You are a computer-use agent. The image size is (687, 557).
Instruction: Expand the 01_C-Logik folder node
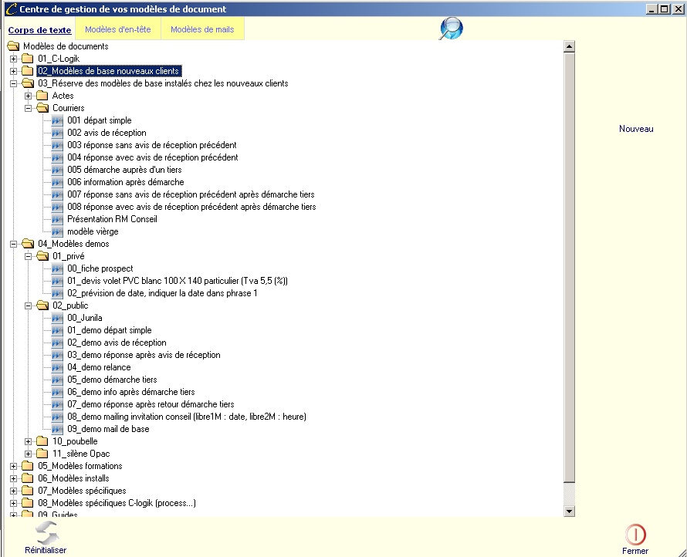[x=13, y=59]
